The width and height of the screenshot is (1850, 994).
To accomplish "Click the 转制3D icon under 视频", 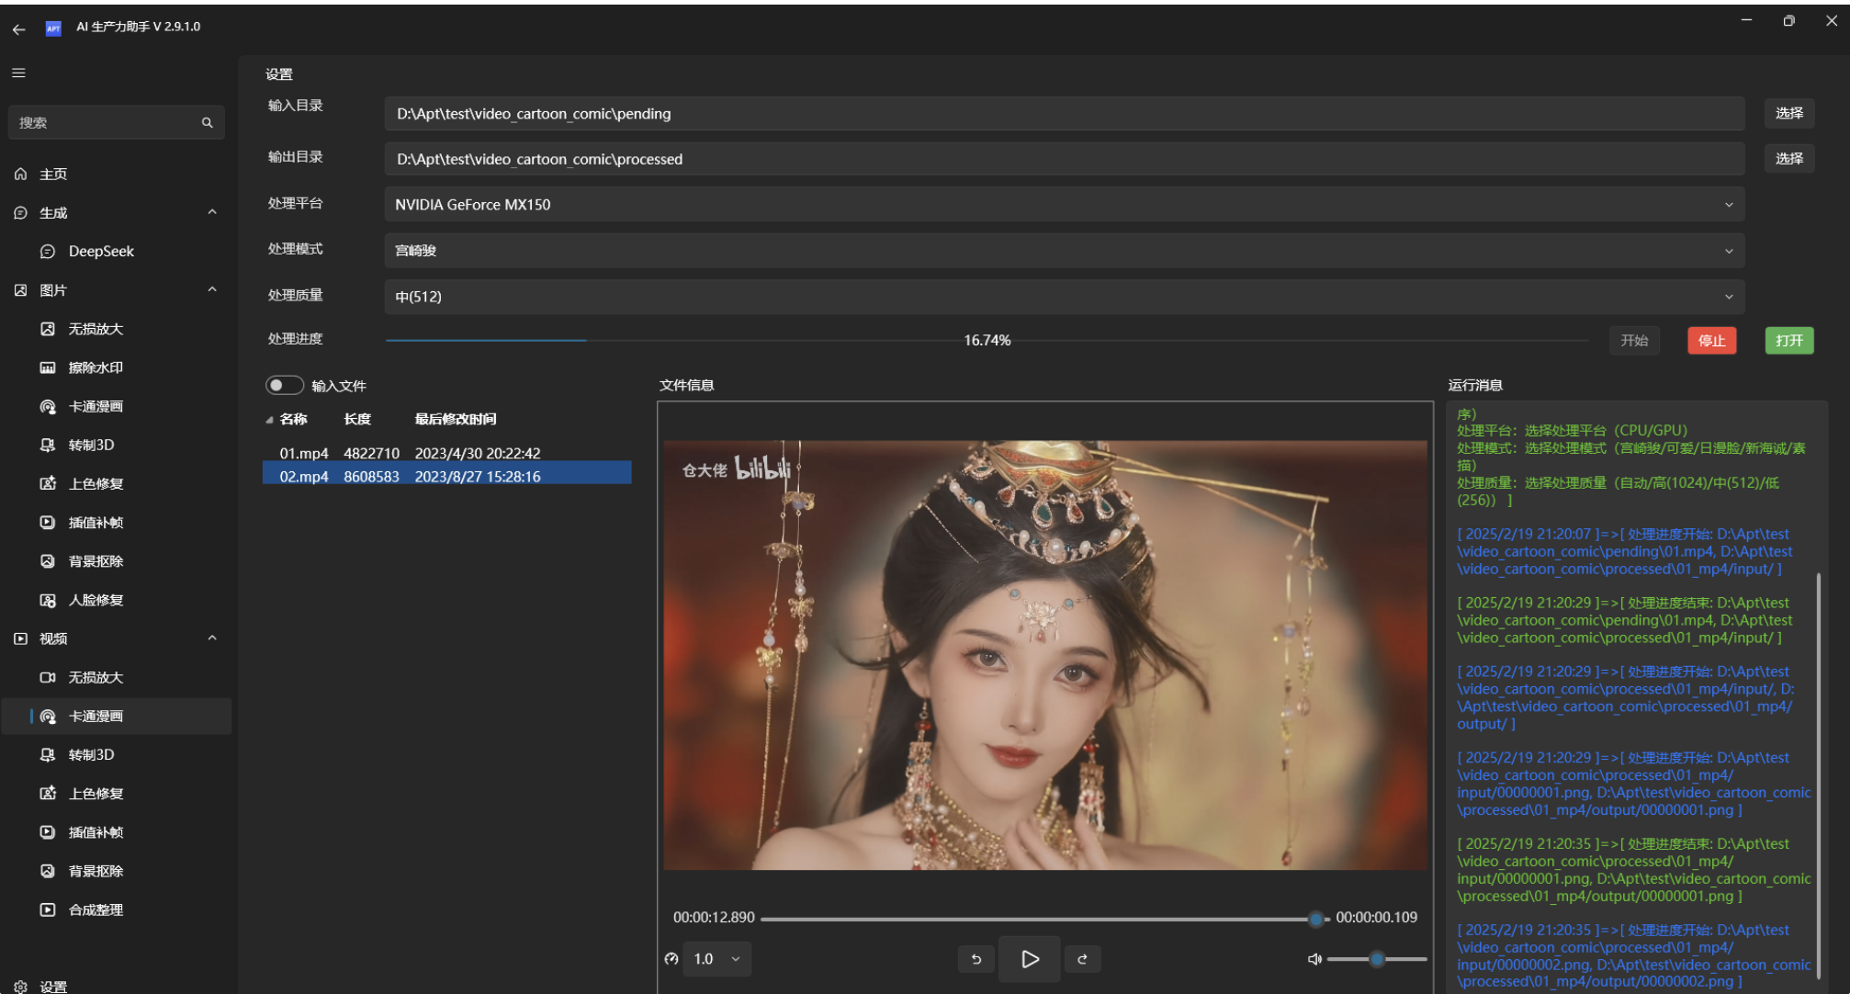I will [x=48, y=754].
